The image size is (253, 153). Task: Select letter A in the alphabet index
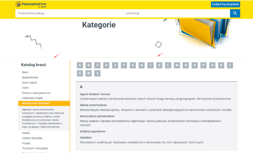pyautogui.click(x=80, y=65)
